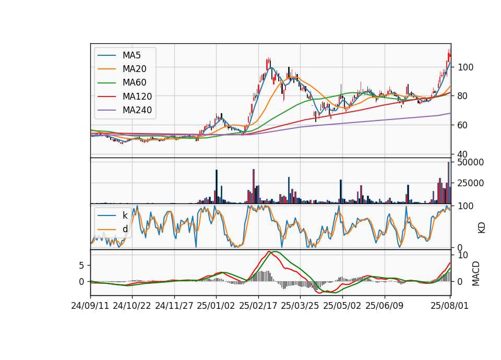Click the orange MA20 legend line sample
Screen dimensions: 501x360
click(106, 69)
